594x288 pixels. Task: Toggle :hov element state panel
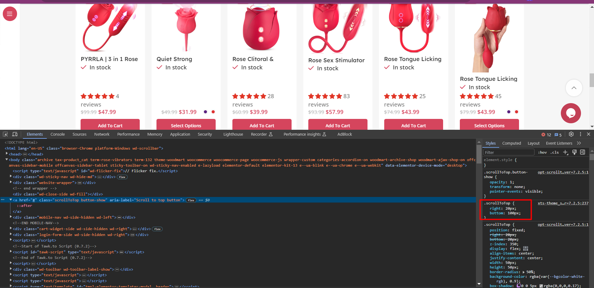point(542,152)
